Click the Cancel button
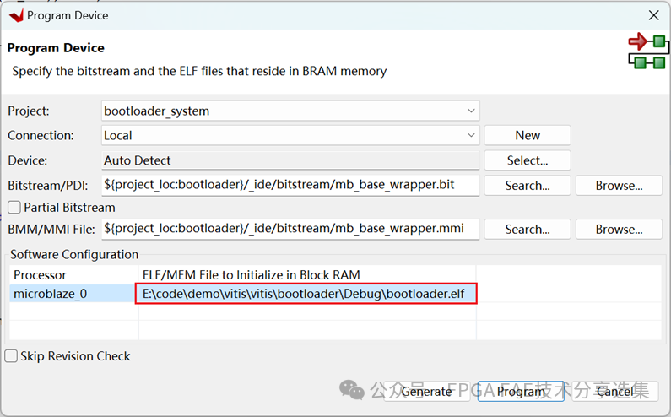The width and height of the screenshot is (671, 417). (614, 391)
